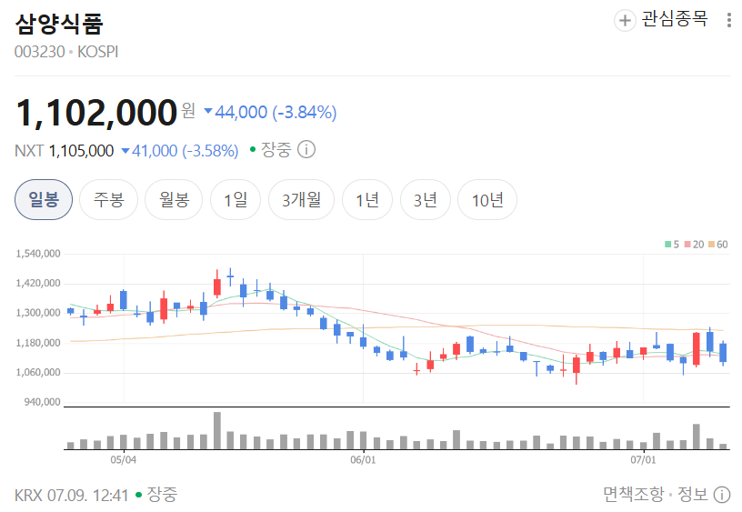This screenshot has width=742, height=512.
Task: Click the 1,180,000 y-axis label
Action: point(38,343)
